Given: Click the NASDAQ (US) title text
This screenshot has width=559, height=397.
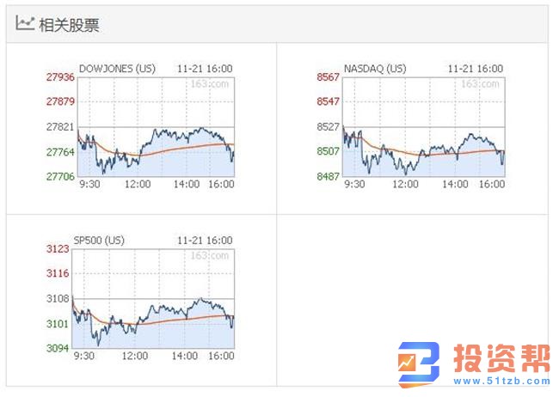Looking at the screenshot, I should 375,69.
